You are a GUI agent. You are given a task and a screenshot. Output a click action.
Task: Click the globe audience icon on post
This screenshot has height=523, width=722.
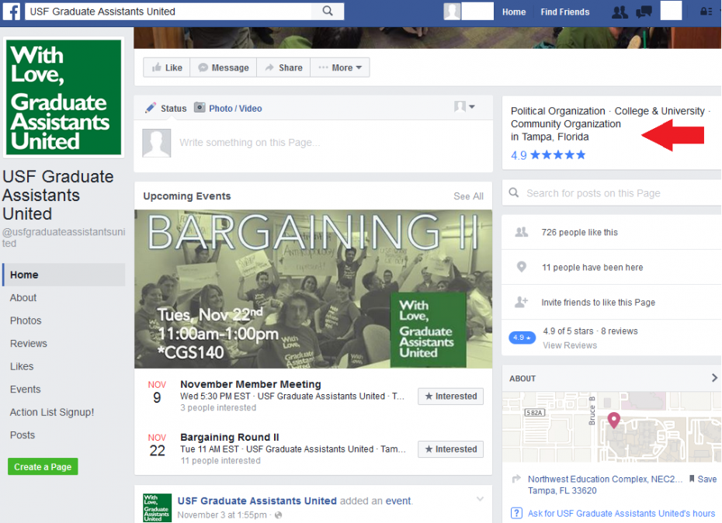coord(278,515)
